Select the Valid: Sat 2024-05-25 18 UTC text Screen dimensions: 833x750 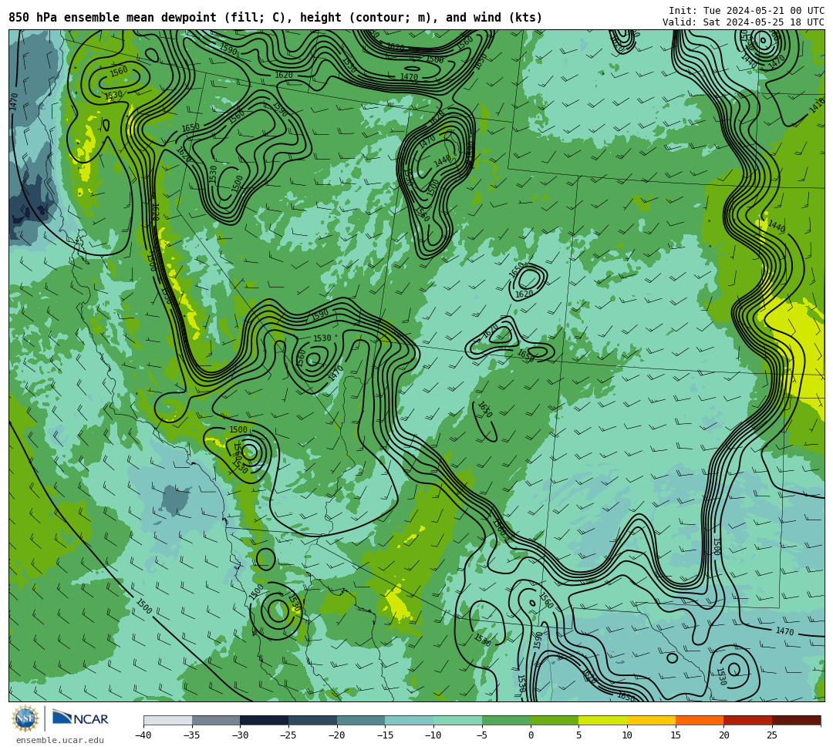(744, 22)
